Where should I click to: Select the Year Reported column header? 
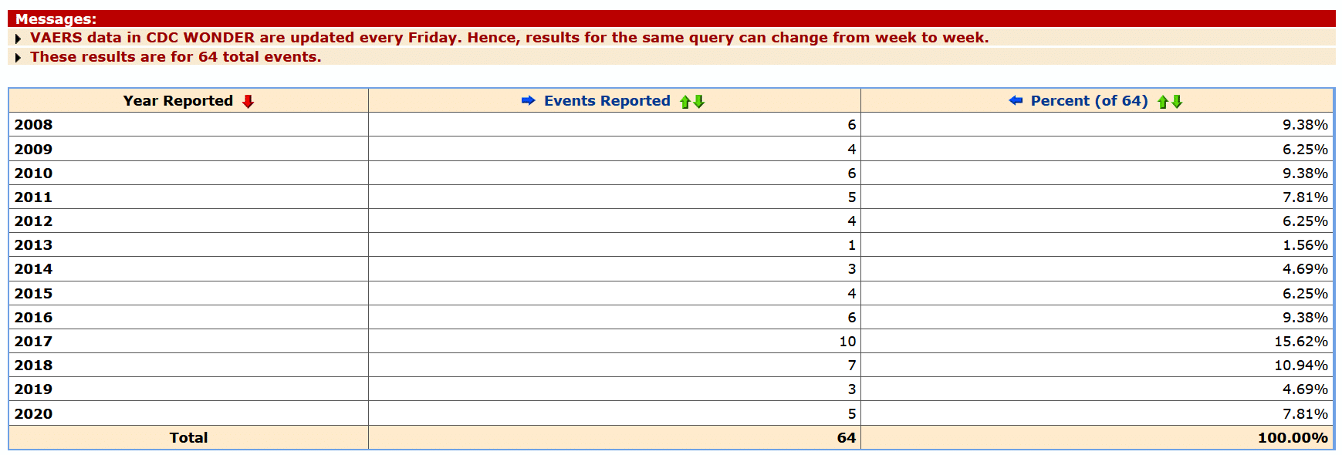[x=178, y=101]
